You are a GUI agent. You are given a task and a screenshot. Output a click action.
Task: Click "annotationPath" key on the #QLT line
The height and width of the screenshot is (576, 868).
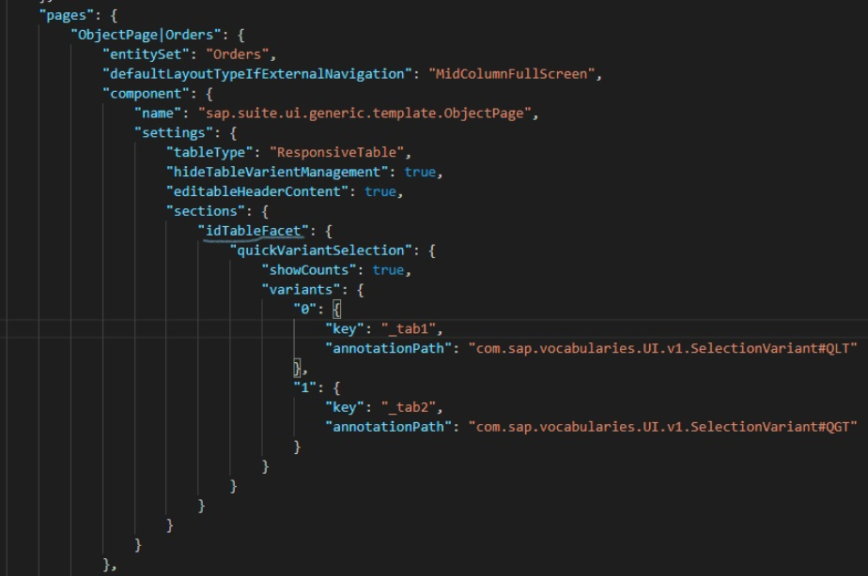[x=392, y=348]
